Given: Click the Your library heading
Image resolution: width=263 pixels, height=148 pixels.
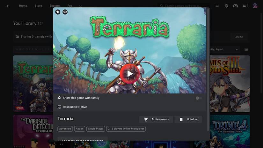Looking at the screenshot, I should click(x=25, y=23).
